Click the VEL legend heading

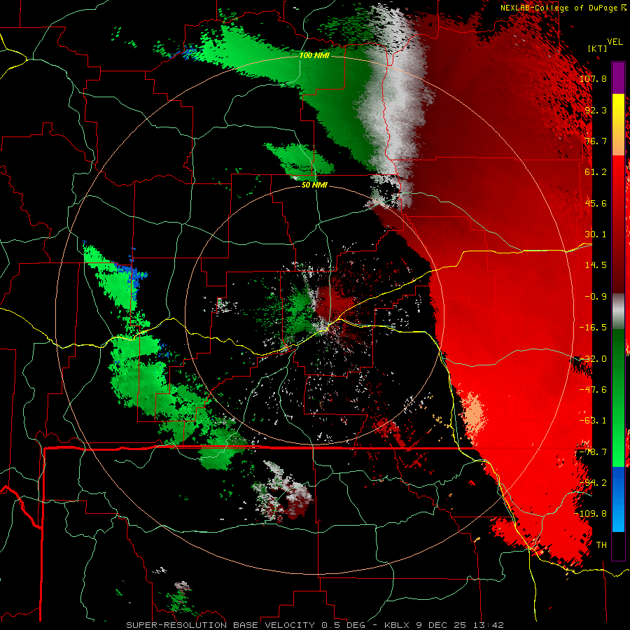(615, 42)
